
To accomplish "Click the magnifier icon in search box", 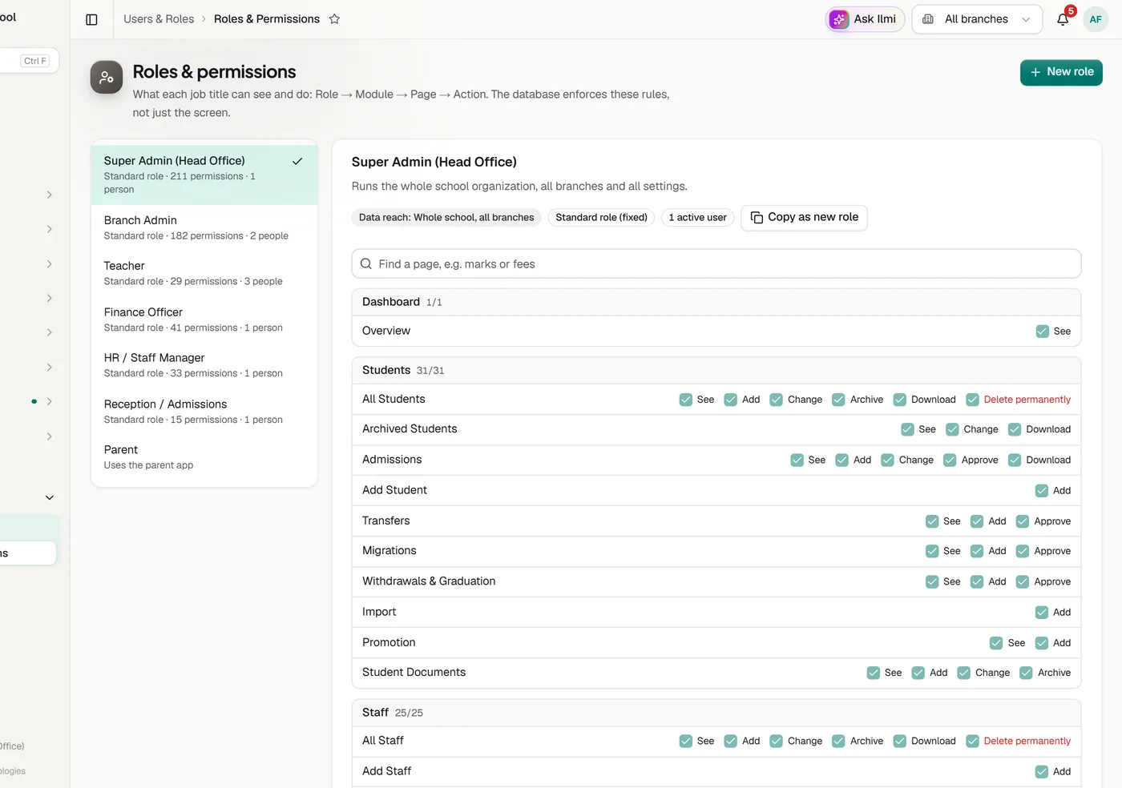I will click(366, 263).
